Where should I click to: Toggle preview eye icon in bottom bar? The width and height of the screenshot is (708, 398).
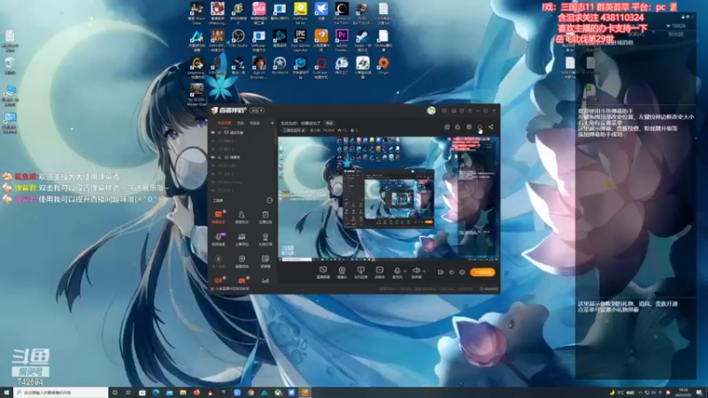coord(451,272)
